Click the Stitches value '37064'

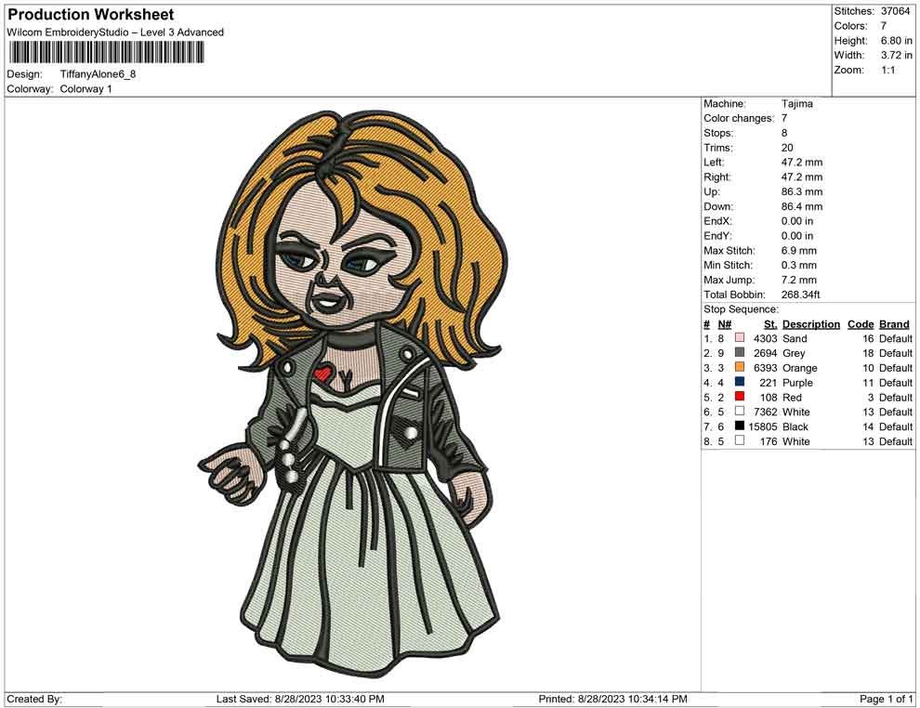point(895,11)
